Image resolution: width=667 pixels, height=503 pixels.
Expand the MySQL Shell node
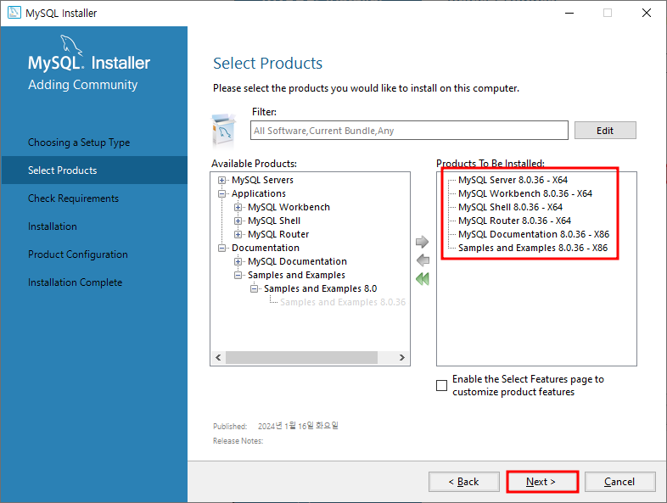click(x=238, y=221)
